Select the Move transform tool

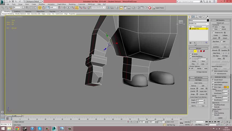tap(40, 8)
